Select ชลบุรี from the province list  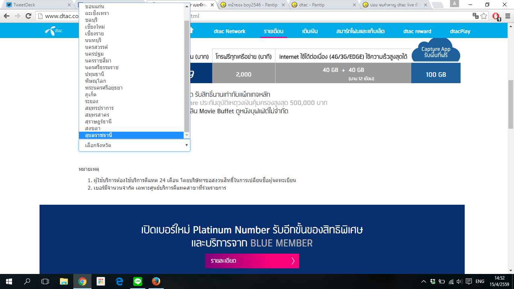(131, 20)
